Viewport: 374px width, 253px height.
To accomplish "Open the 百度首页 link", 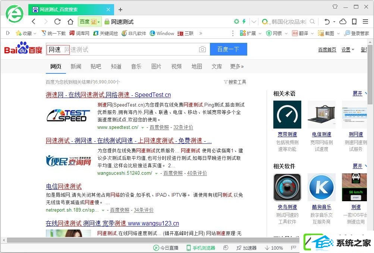I will point(327,50).
